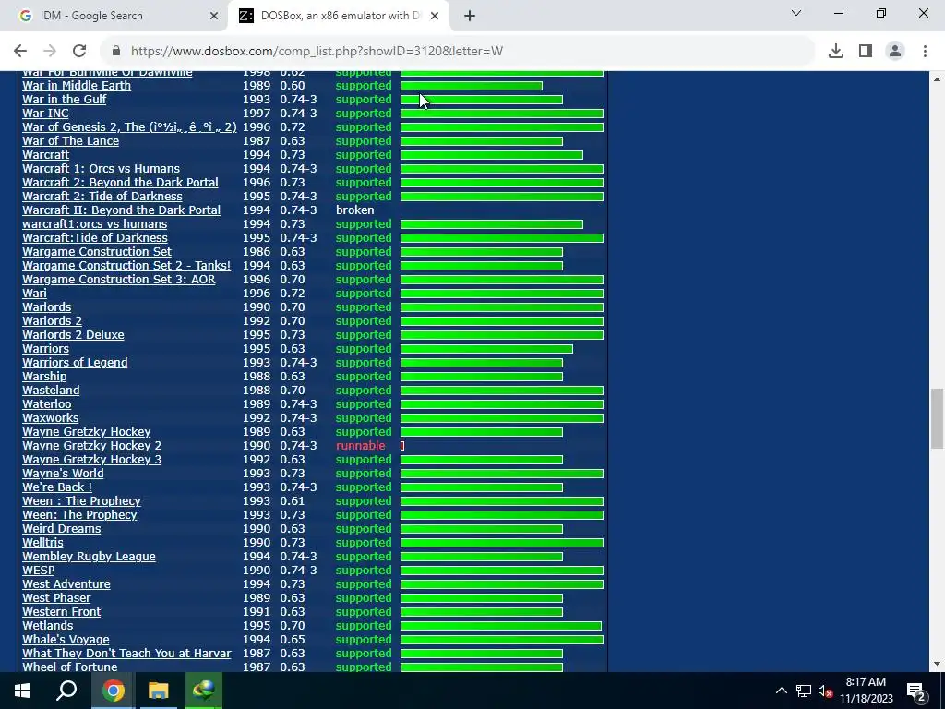Open a new browser tab
The height and width of the screenshot is (709, 945).
(x=470, y=16)
